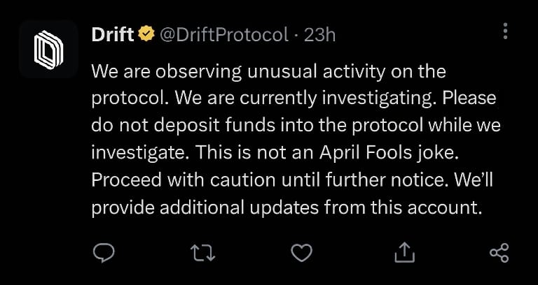This screenshot has height=285, width=538.
Task: Click the upload arrow share icon
Action: [403, 253]
